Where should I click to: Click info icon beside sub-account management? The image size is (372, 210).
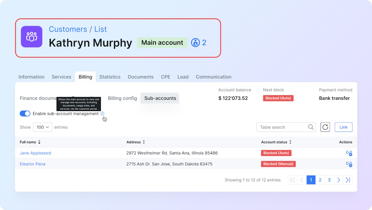tap(103, 114)
